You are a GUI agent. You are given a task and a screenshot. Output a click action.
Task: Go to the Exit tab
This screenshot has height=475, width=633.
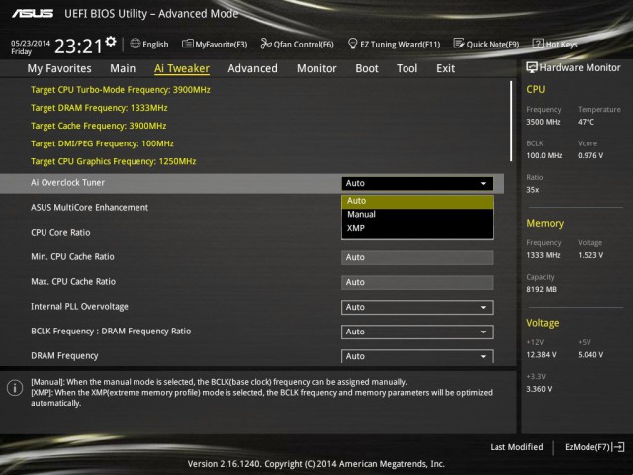click(x=446, y=68)
